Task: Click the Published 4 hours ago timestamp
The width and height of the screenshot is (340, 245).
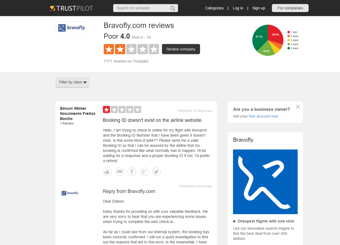Action: 196,186
